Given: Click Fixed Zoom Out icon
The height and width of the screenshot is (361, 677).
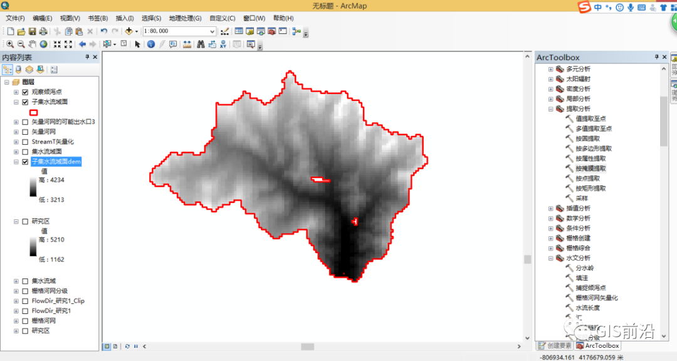Looking at the screenshot, I should click(68, 44).
